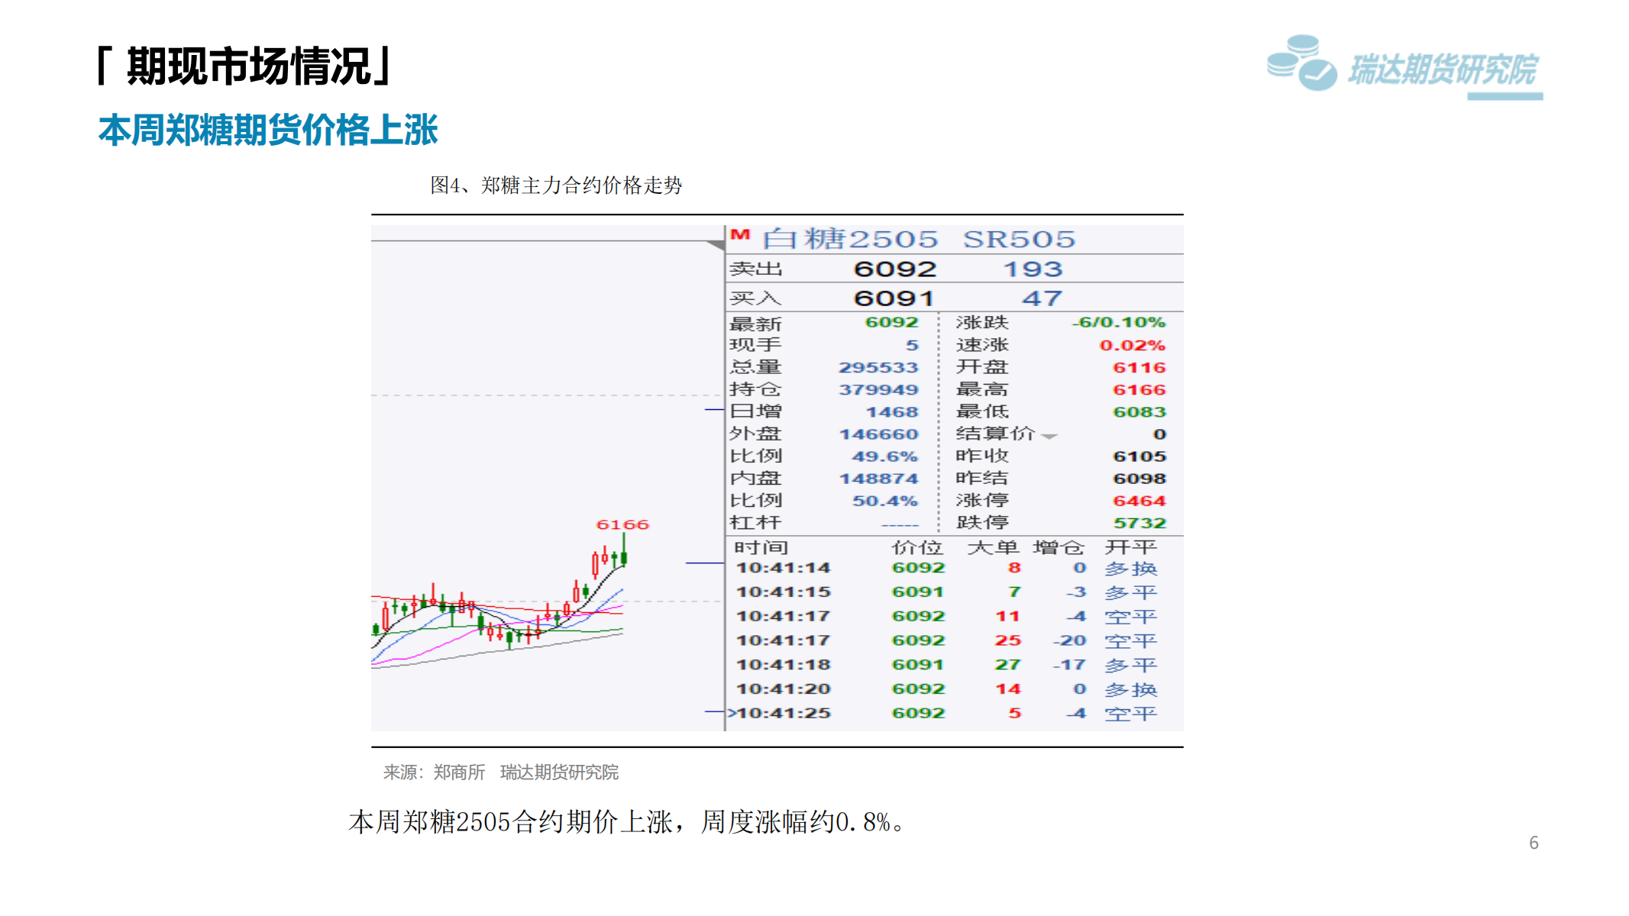Click the 卖出 price 6092
The image size is (1629, 916).
(x=894, y=269)
